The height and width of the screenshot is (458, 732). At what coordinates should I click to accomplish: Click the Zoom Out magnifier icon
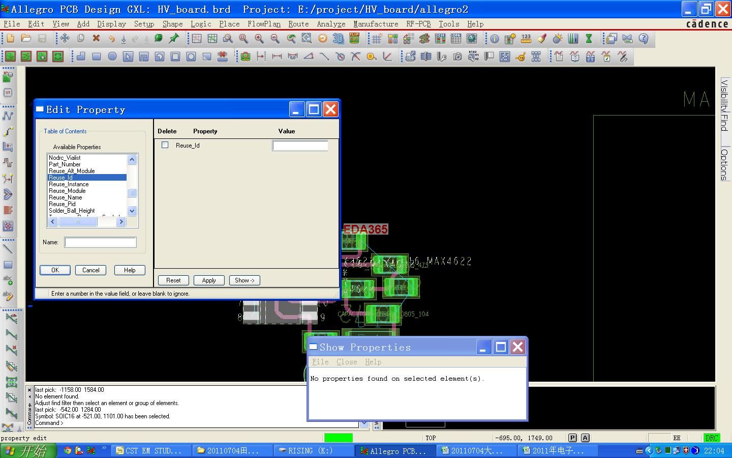[275, 38]
